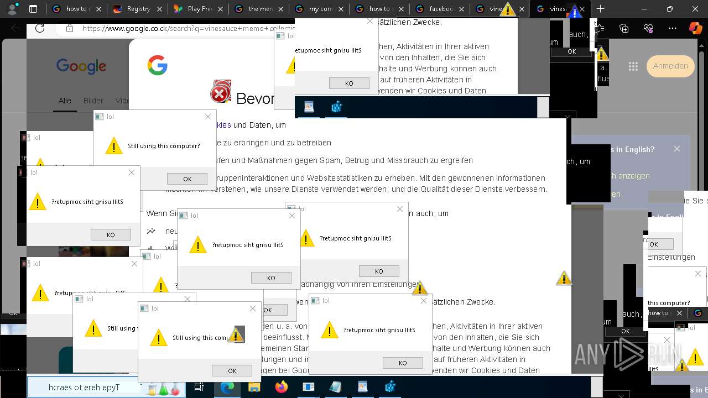708x398 pixels.
Task: Dismiss the 'in English?' popup with its X
Action: click(x=677, y=149)
